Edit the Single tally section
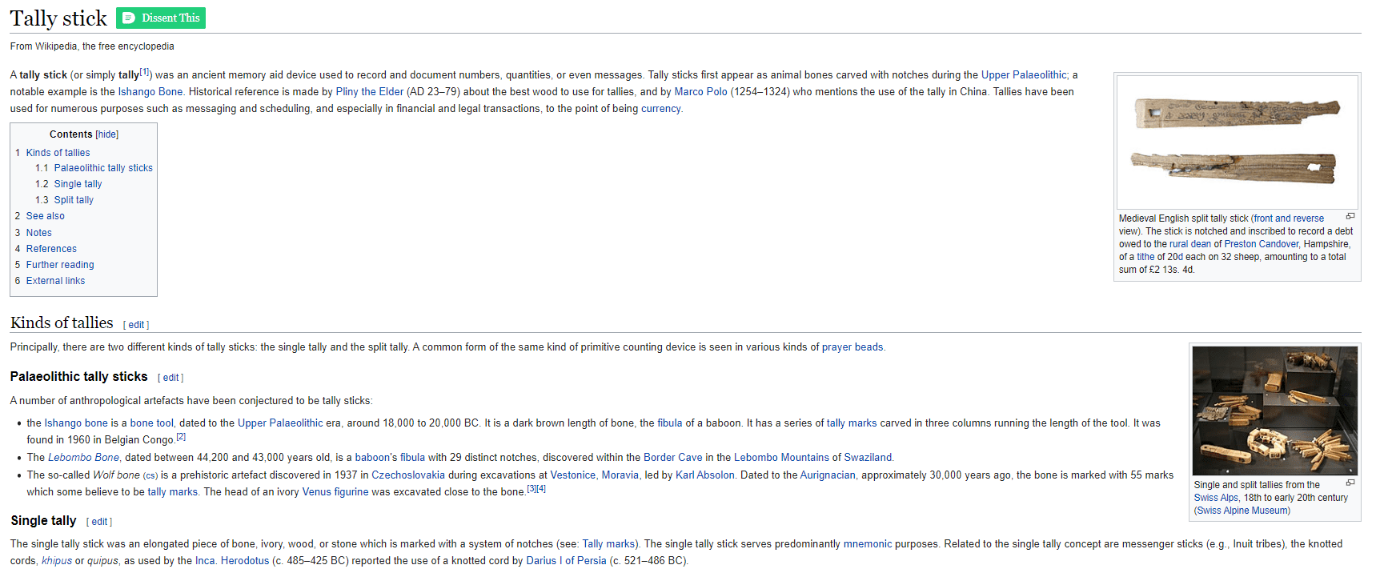 click(99, 522)
